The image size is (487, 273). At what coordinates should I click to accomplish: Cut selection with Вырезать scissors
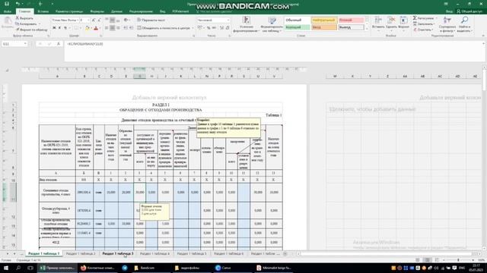(24, 18)
